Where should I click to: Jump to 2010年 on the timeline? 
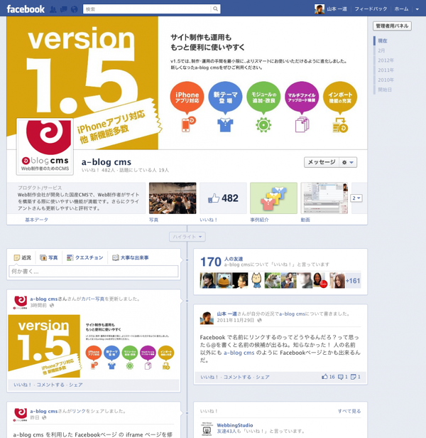386,80
